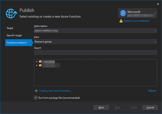Click the Refresh link
The height and width of the screenshot is (114, 162).
[152, 91]
